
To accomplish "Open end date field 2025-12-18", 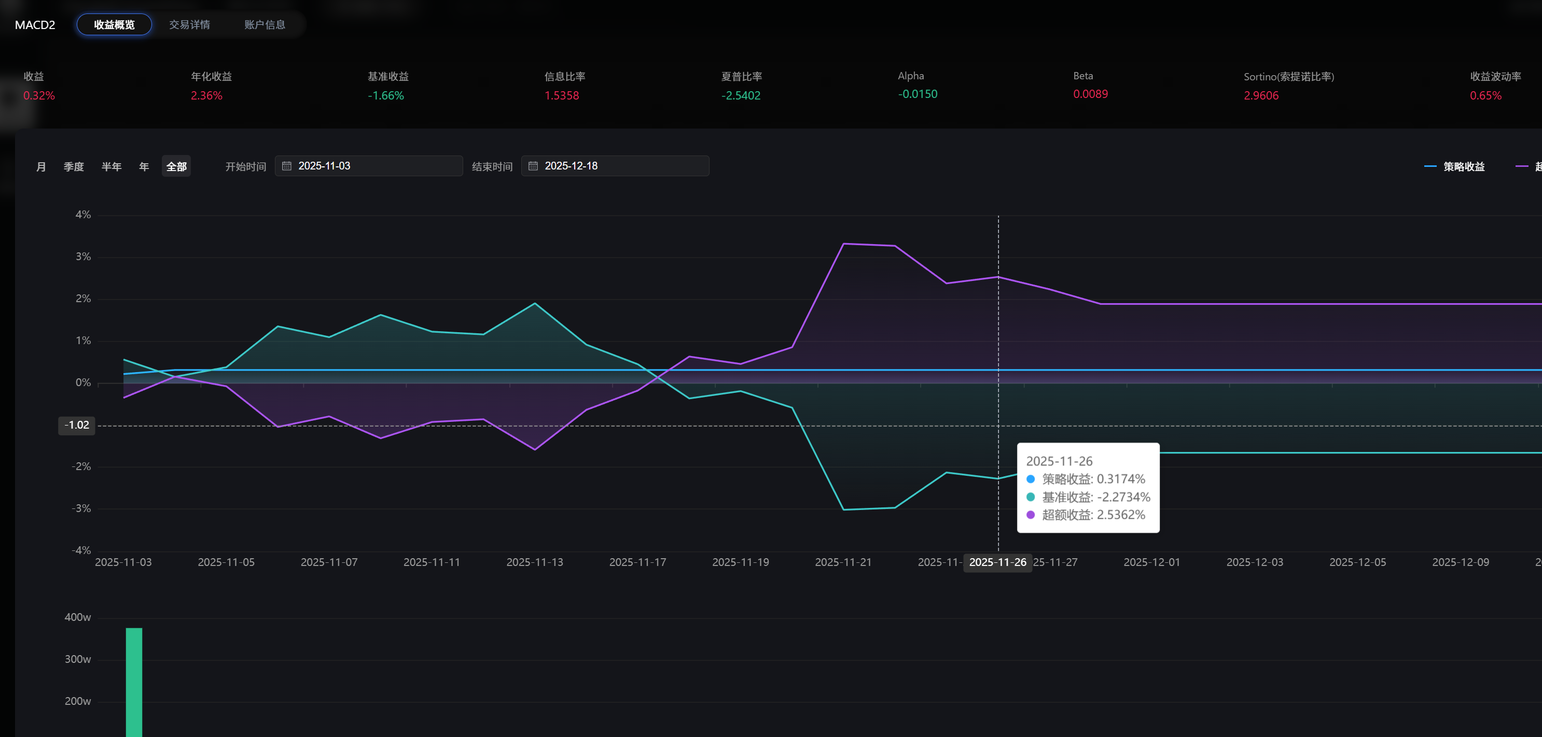I will 615,166.
